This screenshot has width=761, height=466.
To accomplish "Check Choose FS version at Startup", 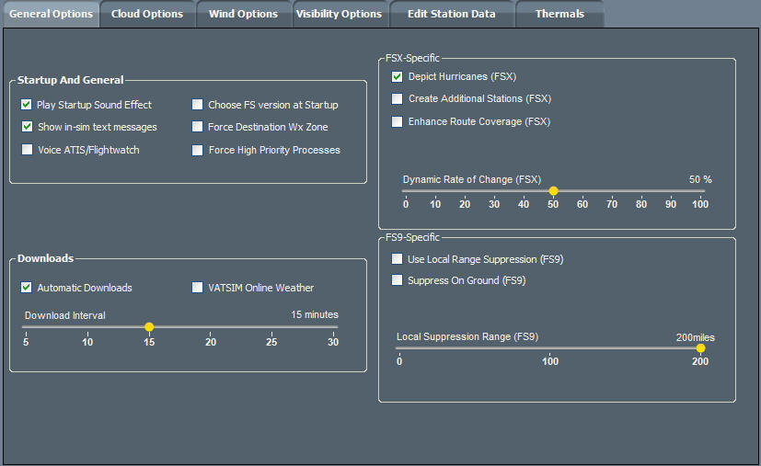I will click(x=198, y=105).
